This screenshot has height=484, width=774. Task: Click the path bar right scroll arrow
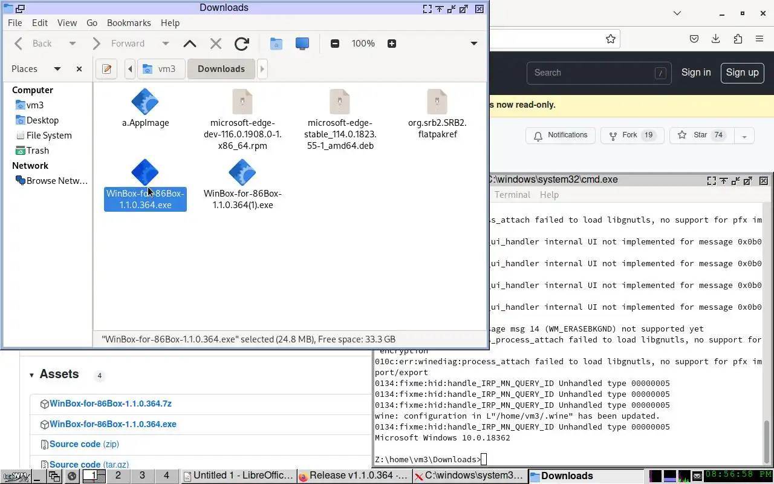(x=262, y=69)
